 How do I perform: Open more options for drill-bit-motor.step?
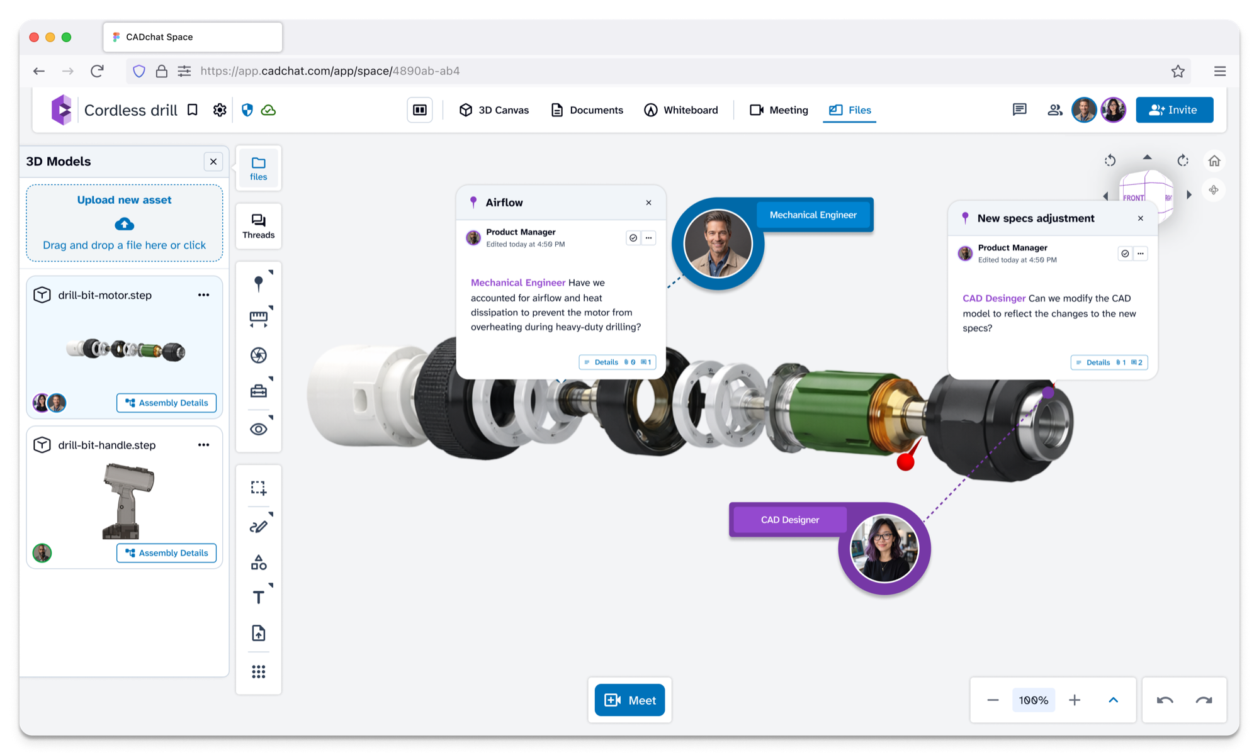pyautogui.click(x=203, y=295)
